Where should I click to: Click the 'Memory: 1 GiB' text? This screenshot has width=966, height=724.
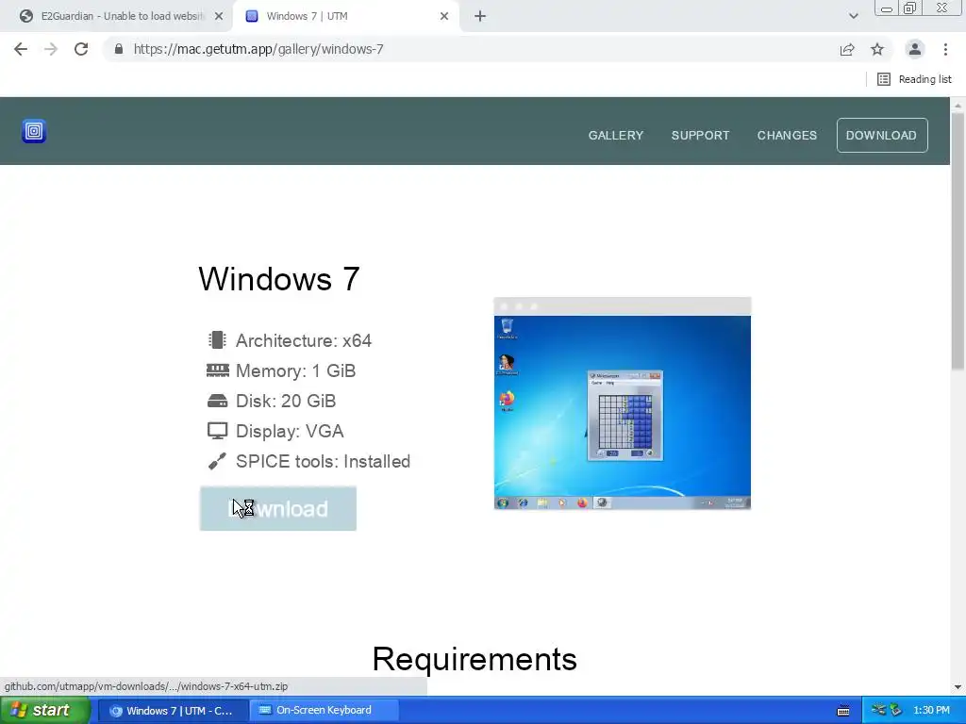[295, 370]
